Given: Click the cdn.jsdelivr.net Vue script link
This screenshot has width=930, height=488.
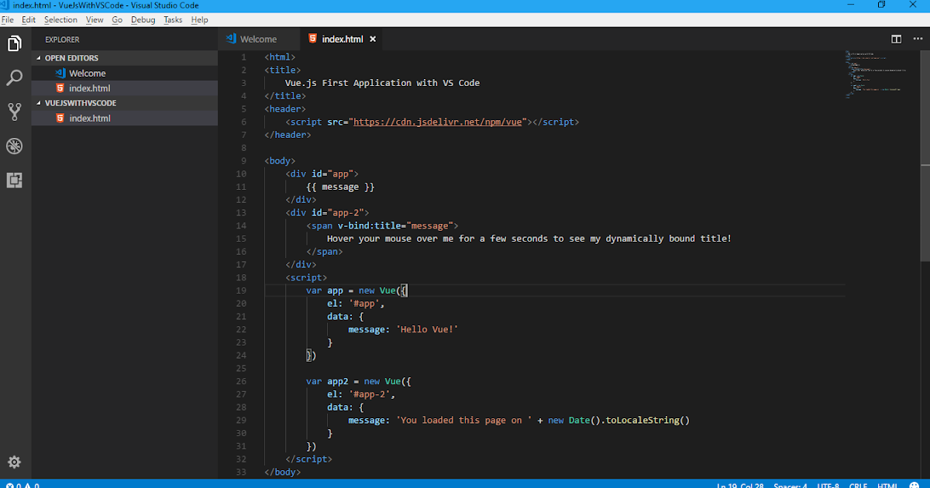Looking at the screenshot, I should coord(439,122).
